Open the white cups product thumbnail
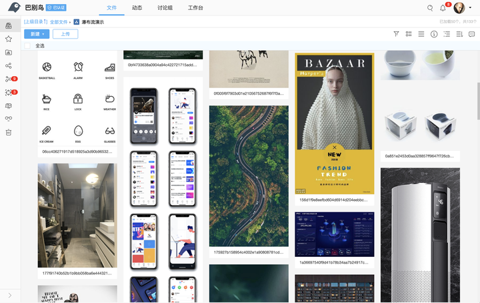This screenshot has height=303, width=480. coord(420,101)
